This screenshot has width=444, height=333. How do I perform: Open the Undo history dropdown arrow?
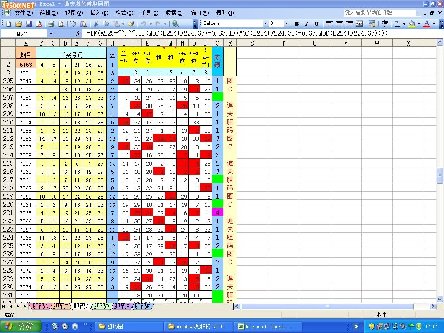(x=150, y=24)
